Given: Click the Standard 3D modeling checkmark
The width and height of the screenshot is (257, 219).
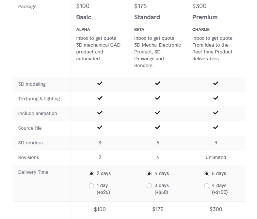Looking at the screenshot, I should click(158, 83).
